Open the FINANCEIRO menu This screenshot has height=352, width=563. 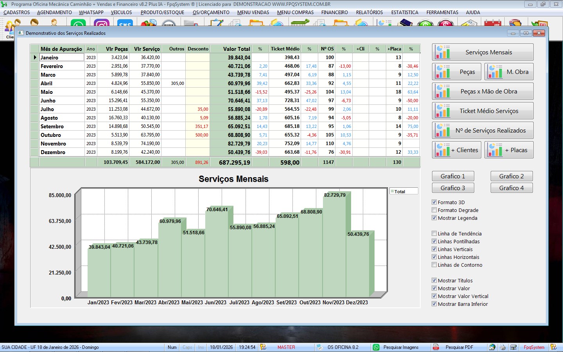(x=334, y=13)
